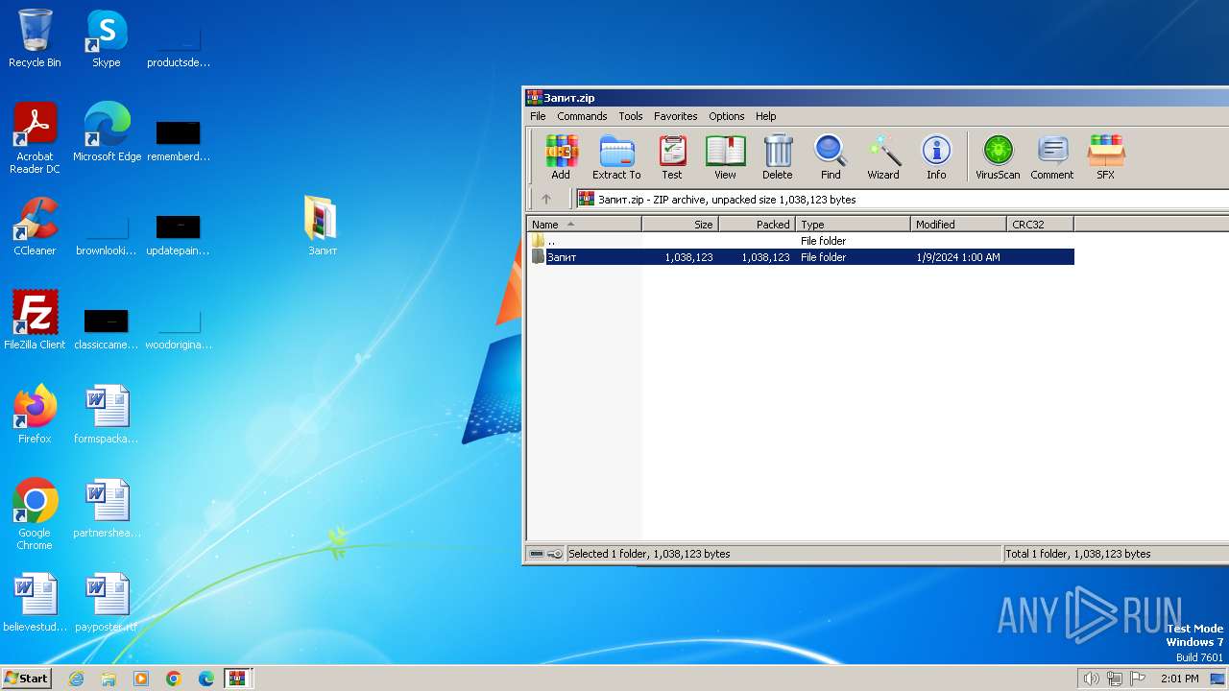The image size is (1229, 691).
Task: Click the Recycle Bin desktop icon
Action: click(x=35, y=38)
